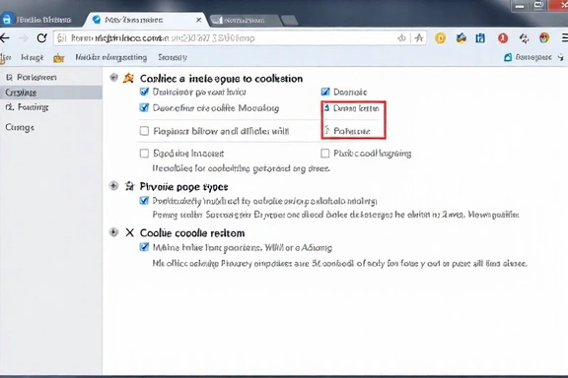
Task: Bookmark this page with the star icon
Action: tap(419, 38)
